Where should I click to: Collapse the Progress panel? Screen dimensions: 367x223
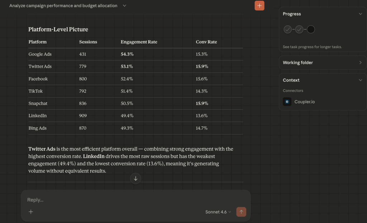click(360, 14)
